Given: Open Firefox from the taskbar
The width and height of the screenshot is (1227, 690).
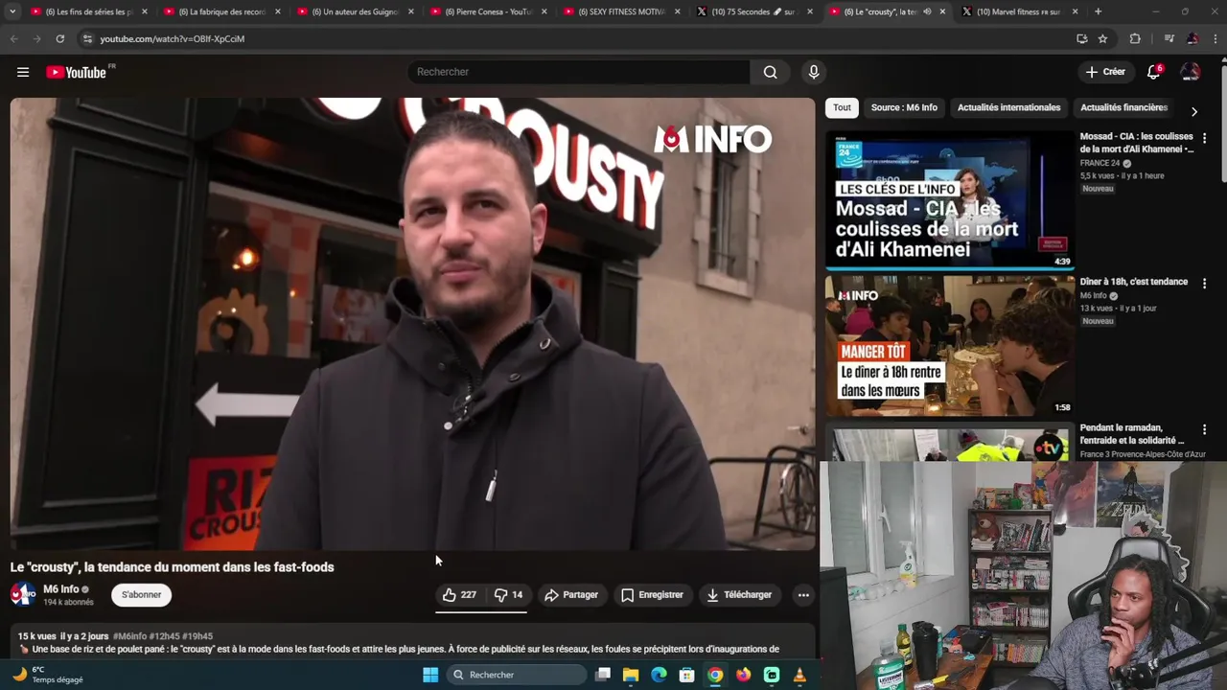Looking at the screenshot, I should pos(743,675).
